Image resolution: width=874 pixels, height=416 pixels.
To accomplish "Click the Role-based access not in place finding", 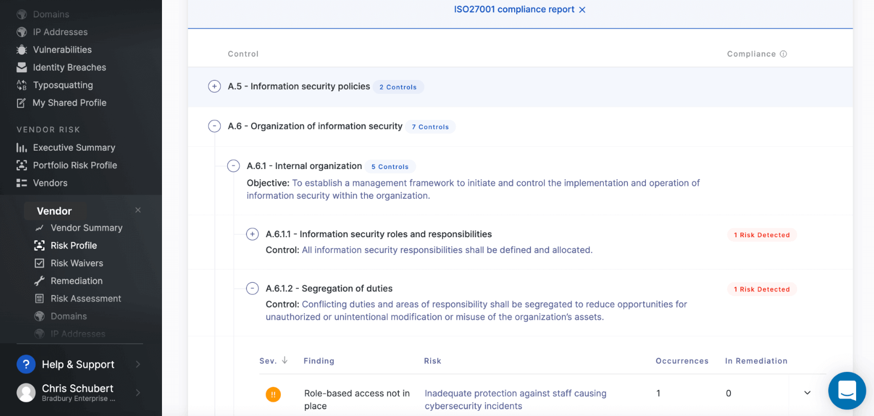I will coord(357,400).
